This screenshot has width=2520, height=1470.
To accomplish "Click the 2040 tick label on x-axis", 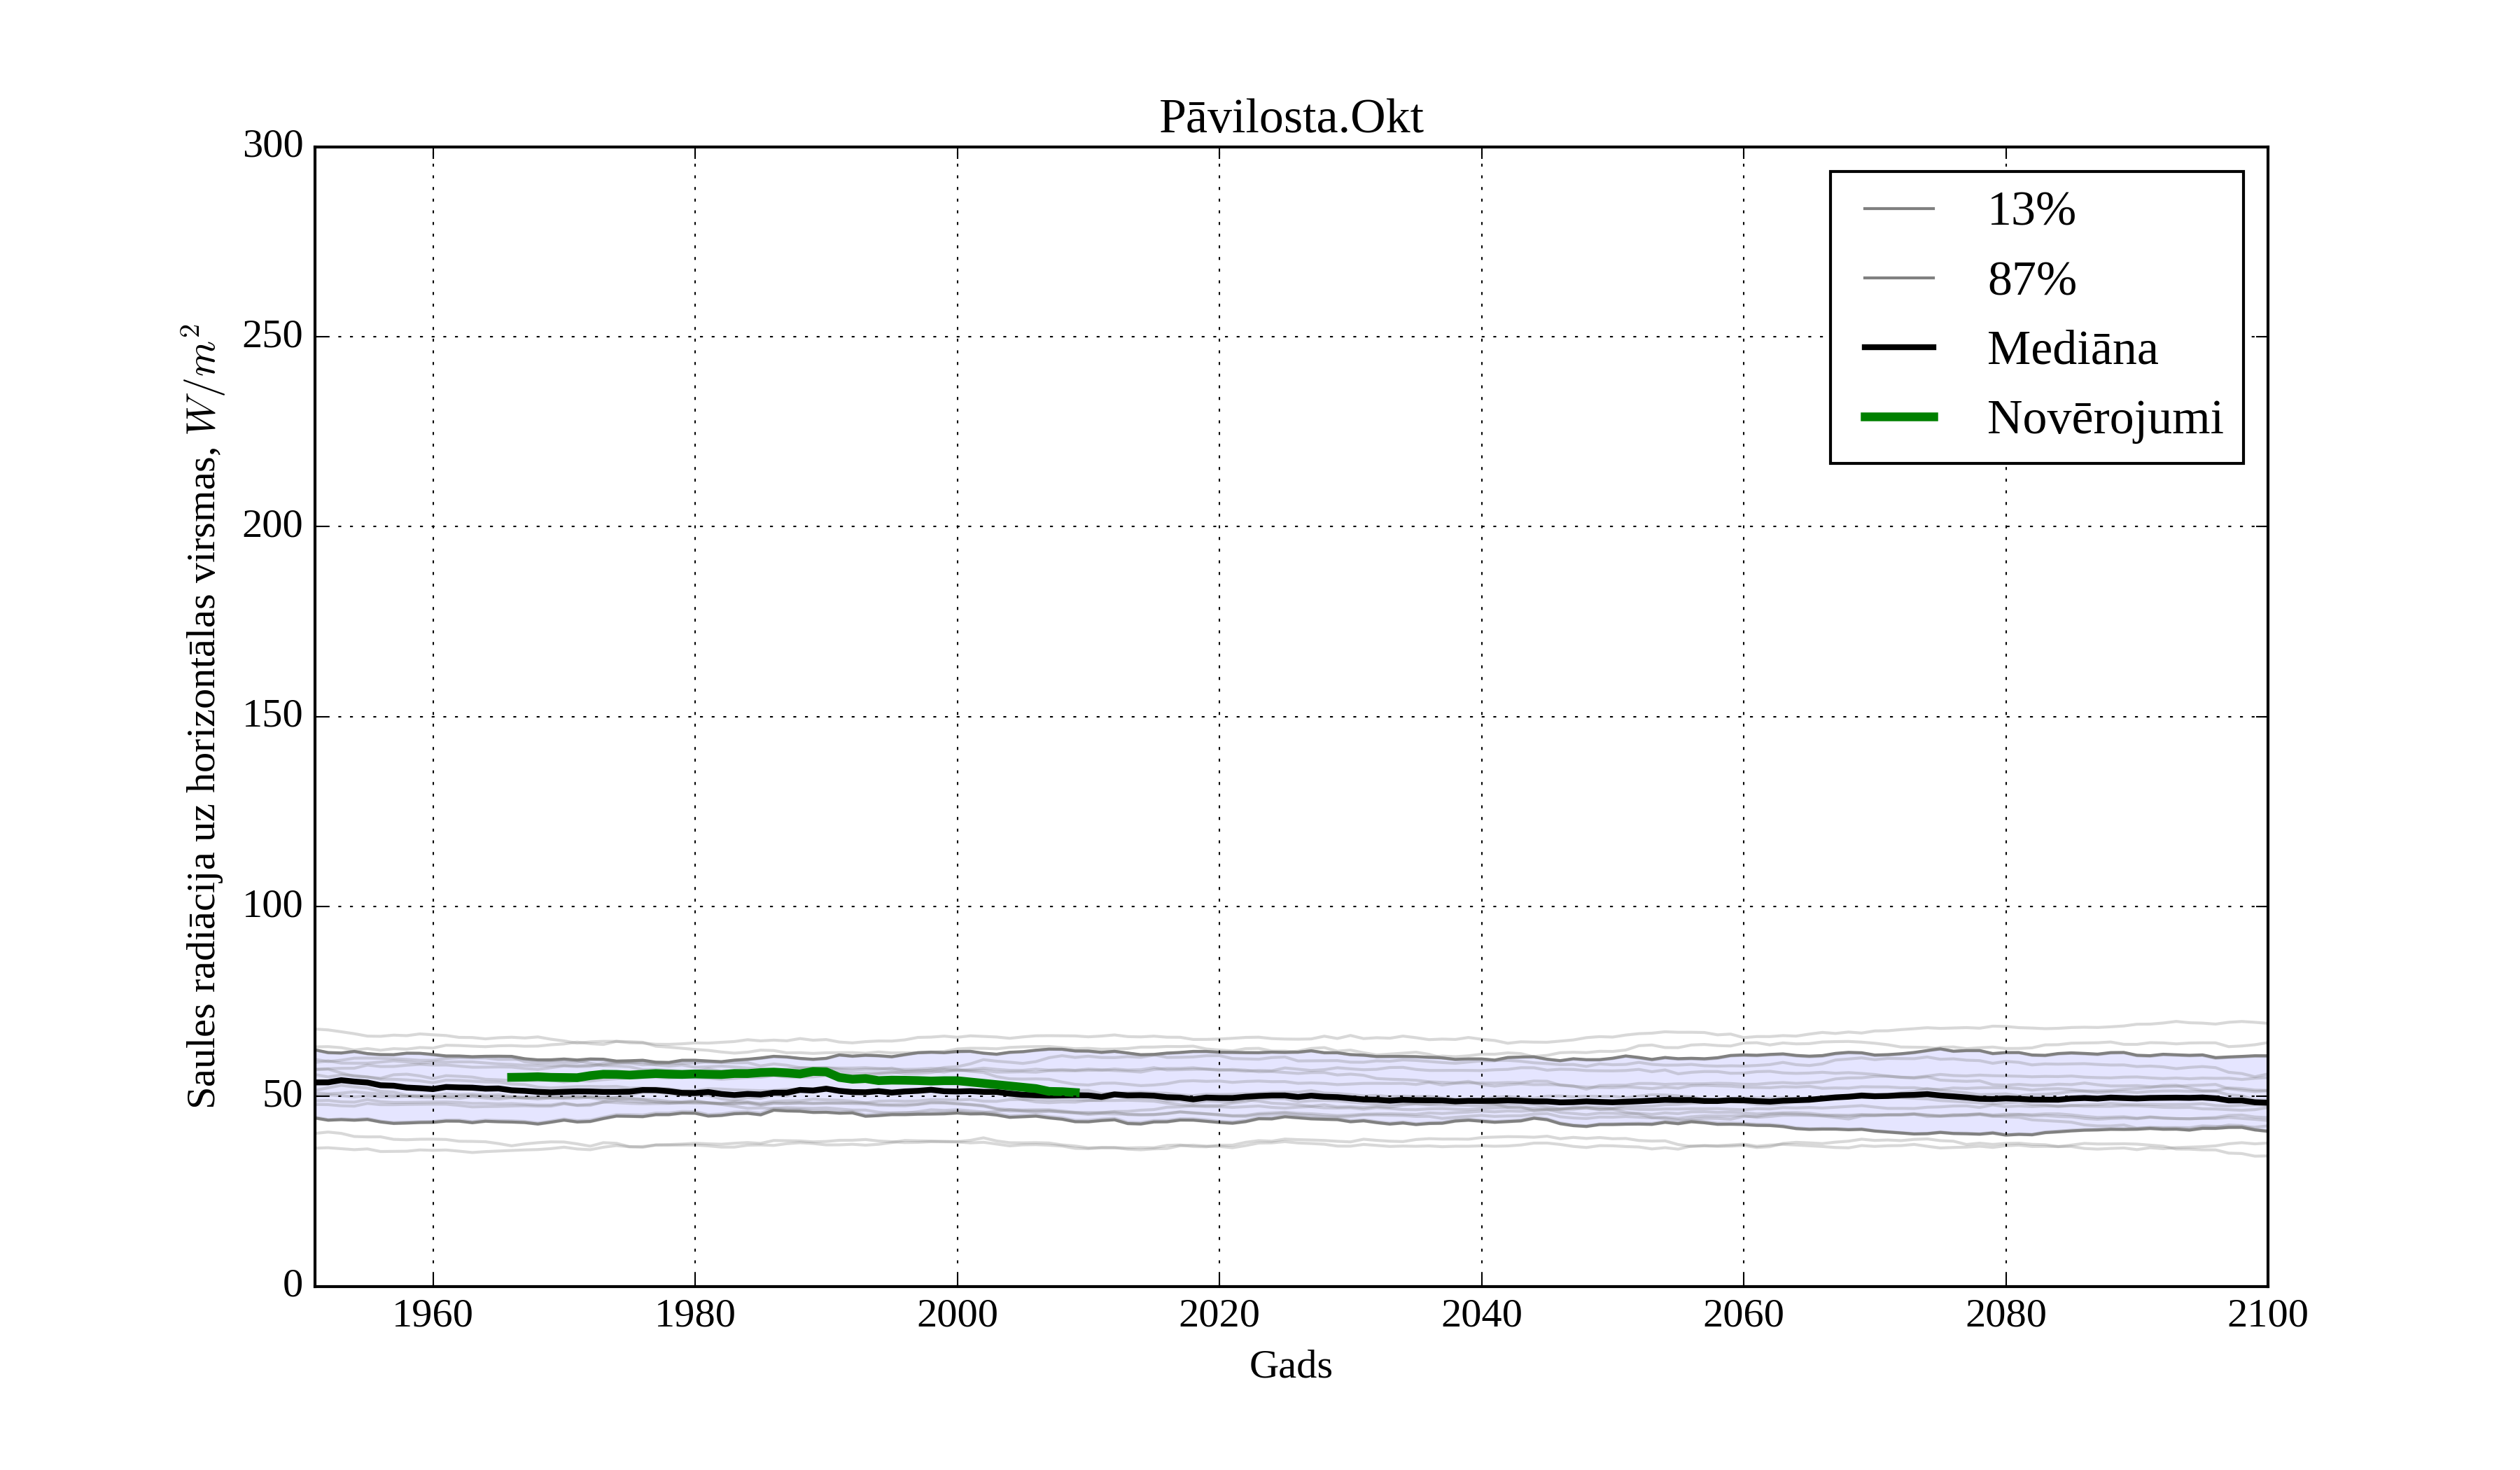I will [x=1481, y=1314].
